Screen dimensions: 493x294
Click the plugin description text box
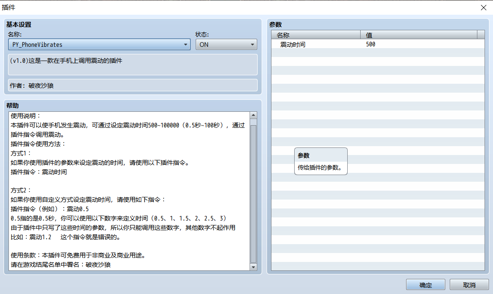[133, 65]
